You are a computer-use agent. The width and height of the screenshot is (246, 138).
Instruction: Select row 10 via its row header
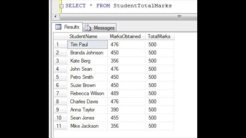coord(60,118)
